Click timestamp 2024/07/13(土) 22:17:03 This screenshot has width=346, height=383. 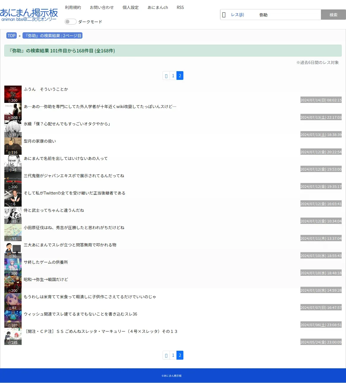click(321, 117)
